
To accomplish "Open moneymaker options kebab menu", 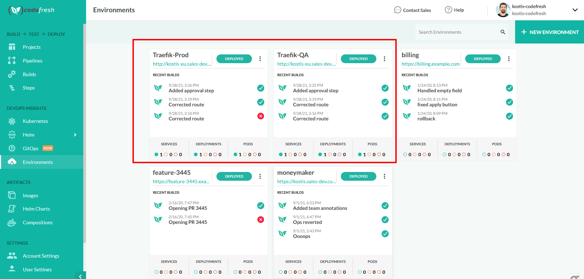I will (384, 176).
